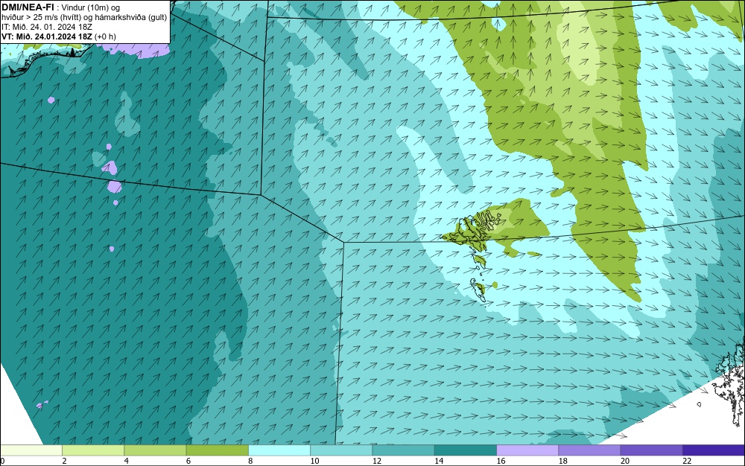The height and width of the screenshot is (466, 745).
Task: Click the 12–14 m/s medium teal legend swatch
Action: click(403, 450)
